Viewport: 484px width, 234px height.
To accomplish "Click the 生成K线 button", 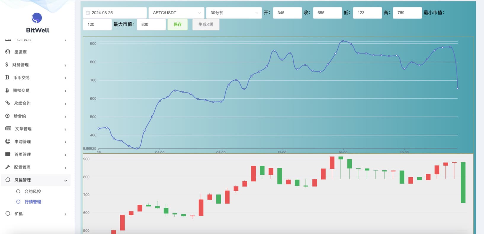I will tap(206, 24).
